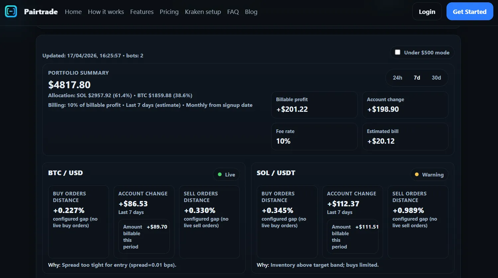Open the Home page link
Screen dimensions: 498x278
(x=73, y=12)
